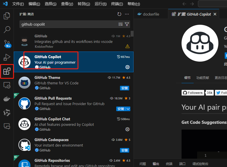Screen dimensions: 227x167
Task: Select the GitHub Copilot Chat title
Action: pyautogui.click(x=52, y=119)
